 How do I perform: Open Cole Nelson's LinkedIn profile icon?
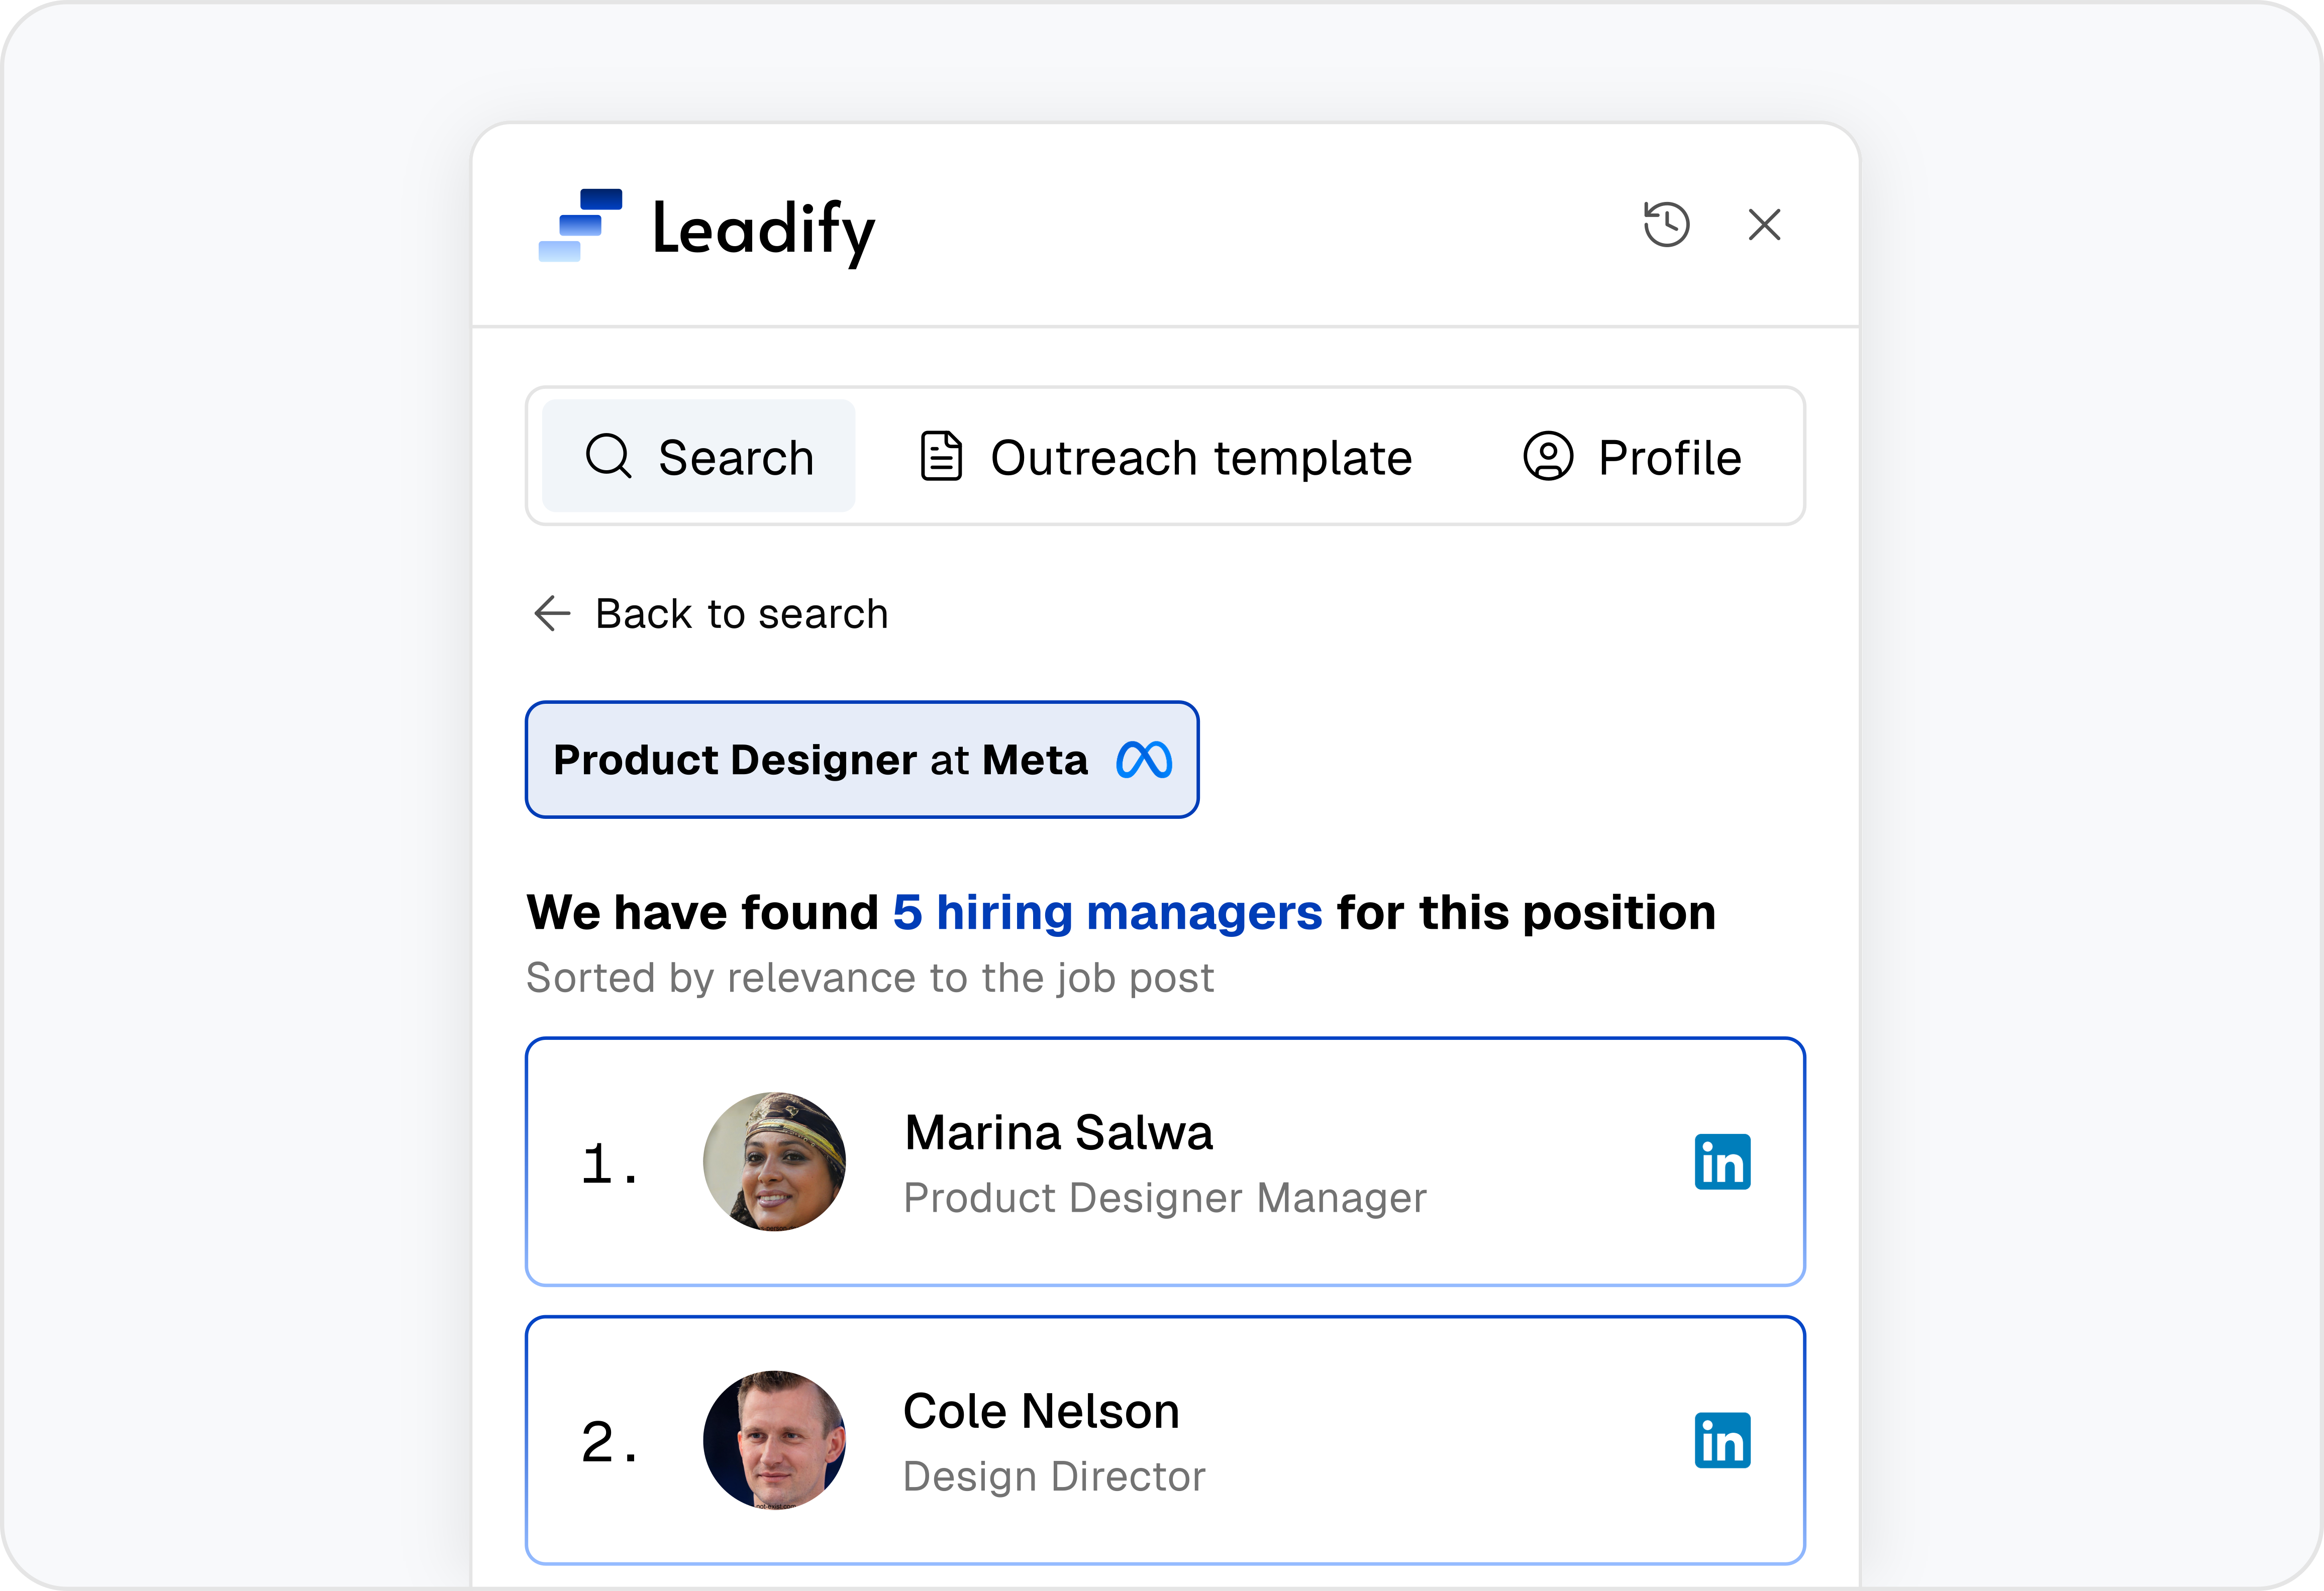pos(1722,1440)
